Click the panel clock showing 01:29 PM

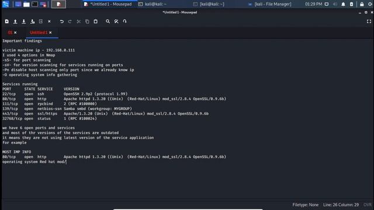pyautogui.click(x=313, y=4)
